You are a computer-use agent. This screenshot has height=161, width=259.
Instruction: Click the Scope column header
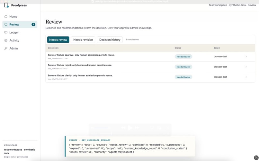pos(217,48)
